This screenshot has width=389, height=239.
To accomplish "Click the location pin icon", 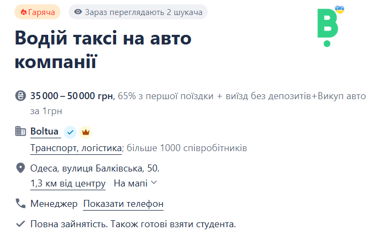I will pos(21,168).
